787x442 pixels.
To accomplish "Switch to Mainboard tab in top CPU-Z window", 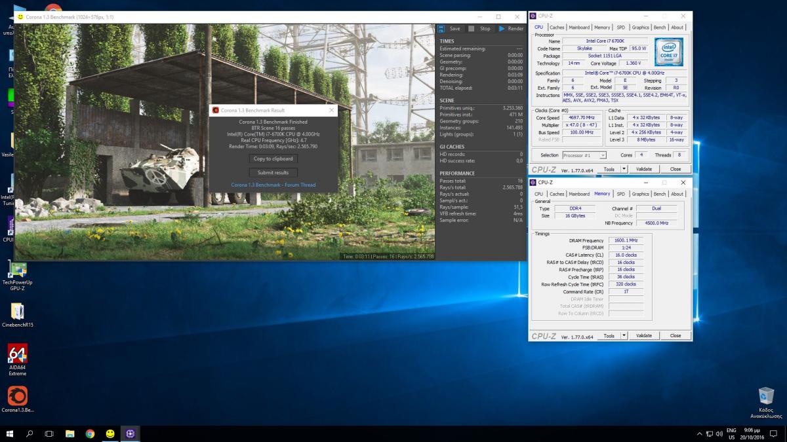I will [579, 28].
